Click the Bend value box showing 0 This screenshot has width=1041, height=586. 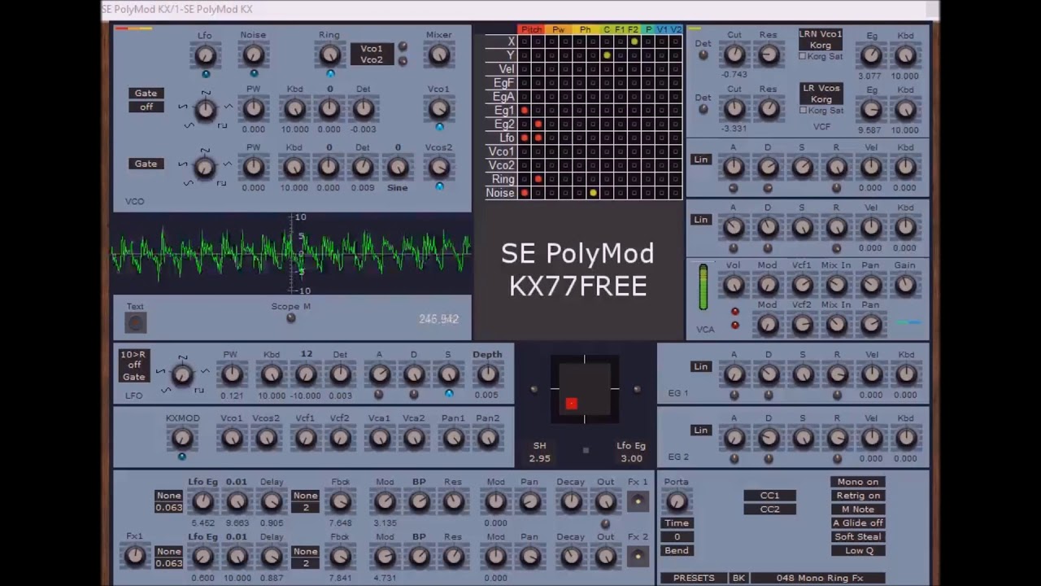click(677, 537)
